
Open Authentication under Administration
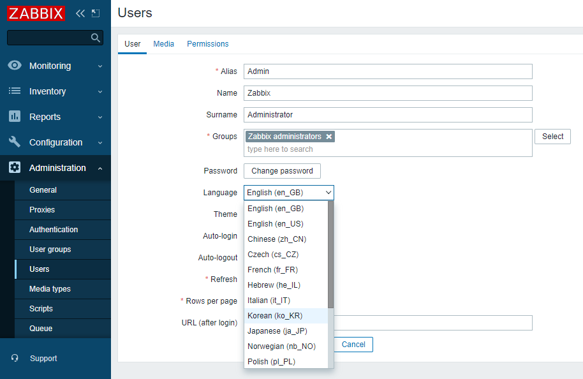coord(63,230)
